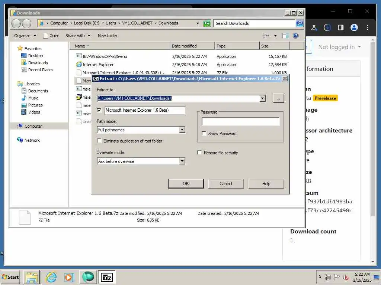This screenshot has width=381, height=285.
Task: Click the network tray icon
Action: [327, 277]
